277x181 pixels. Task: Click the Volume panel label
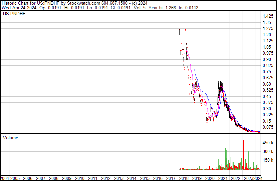point(11,138)
